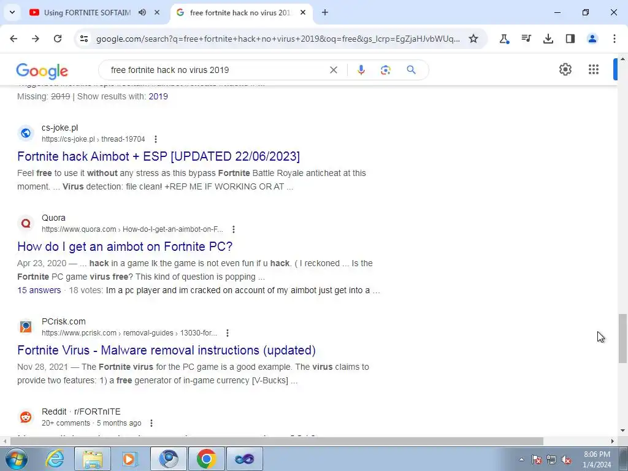Screen dimensions: 628x471
Task: Open Fortnite Virus Malware removal instructions link
Action: [x=166, y=350]
